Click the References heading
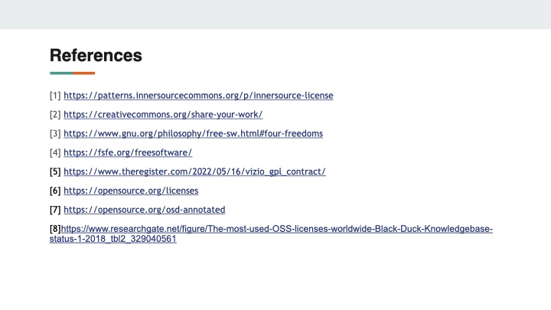 coord(96,55)
